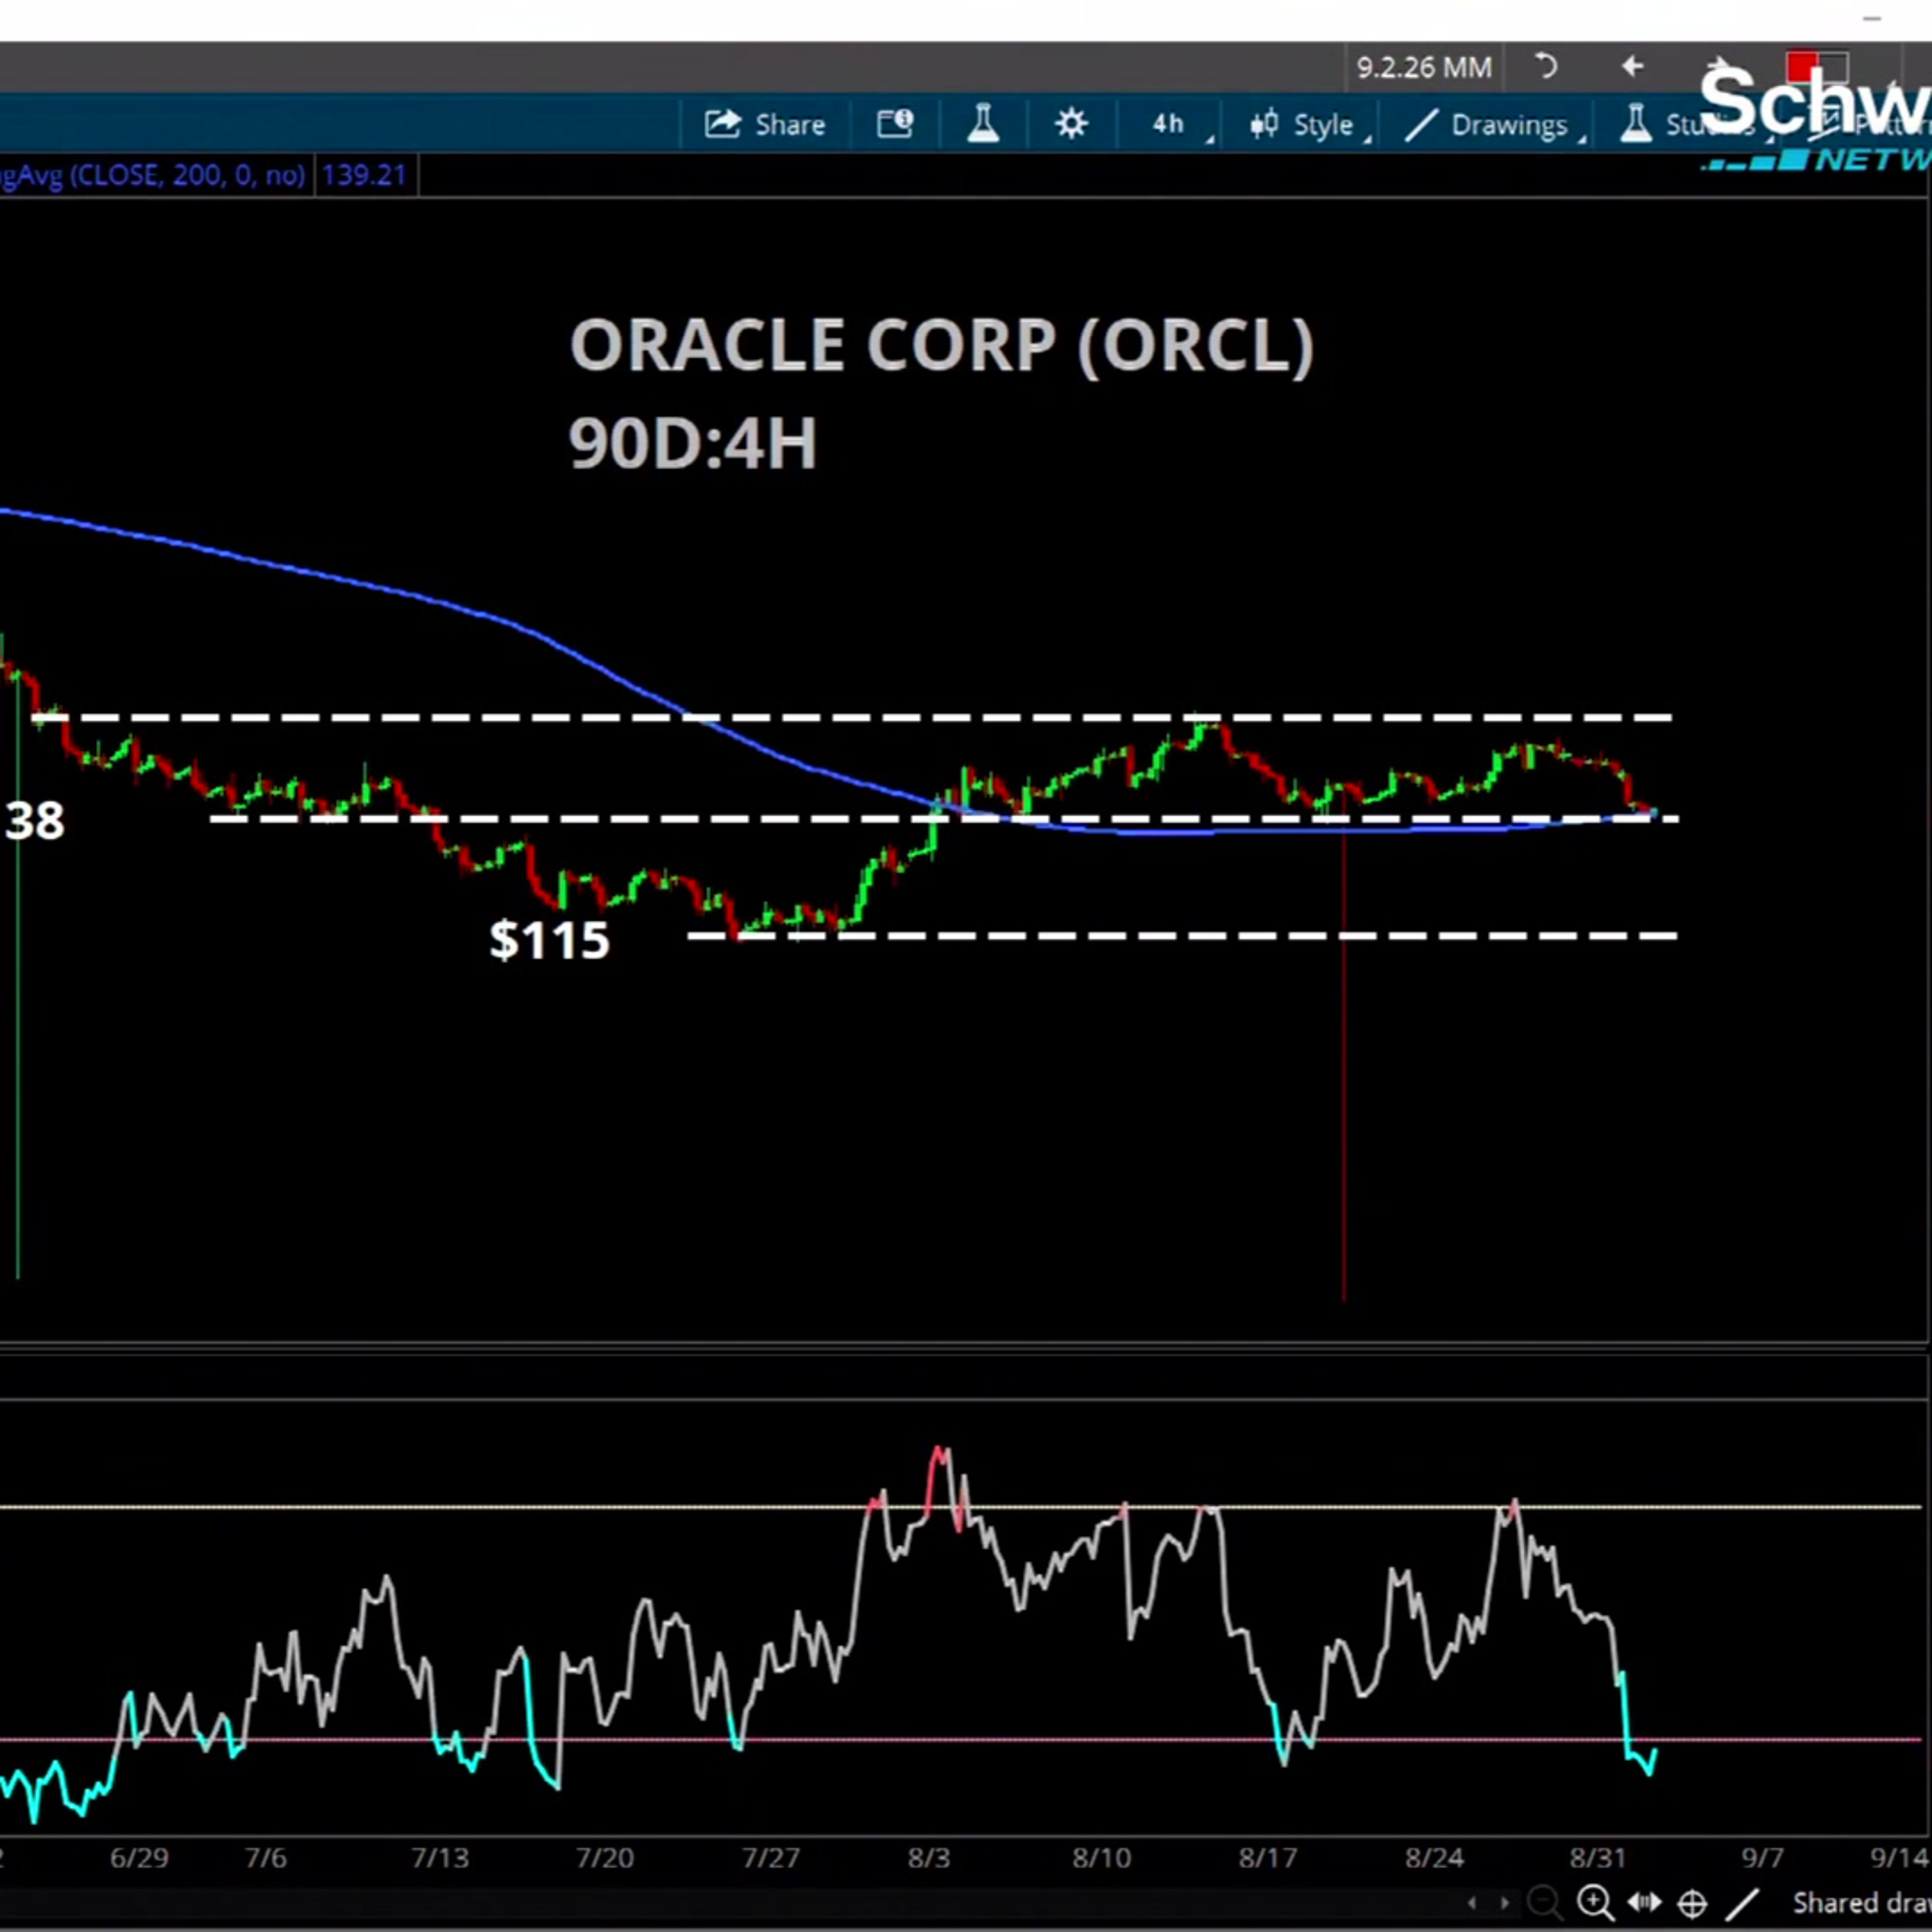
Task: Select the 38 price label at left edge
Action: pyautogui.click(x=34, y=821)
